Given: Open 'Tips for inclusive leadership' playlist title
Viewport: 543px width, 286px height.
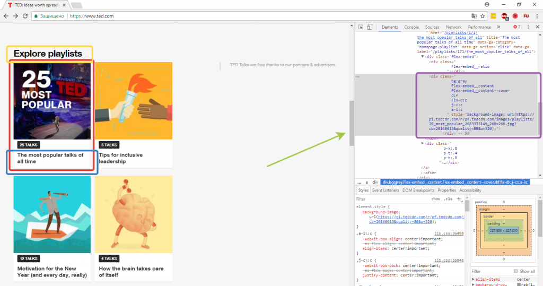Looking at the screenshot, I should [x=120, y=158].
